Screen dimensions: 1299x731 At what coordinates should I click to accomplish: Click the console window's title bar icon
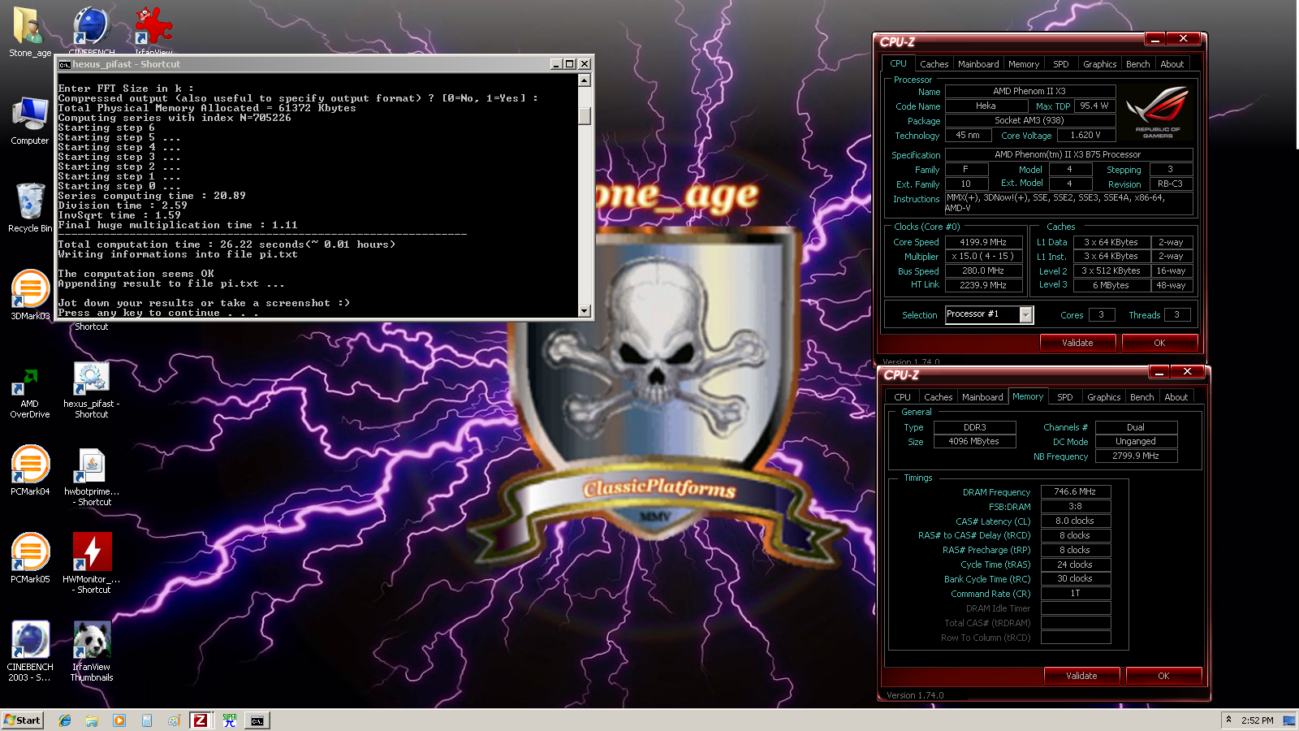[x=65, y=64]
